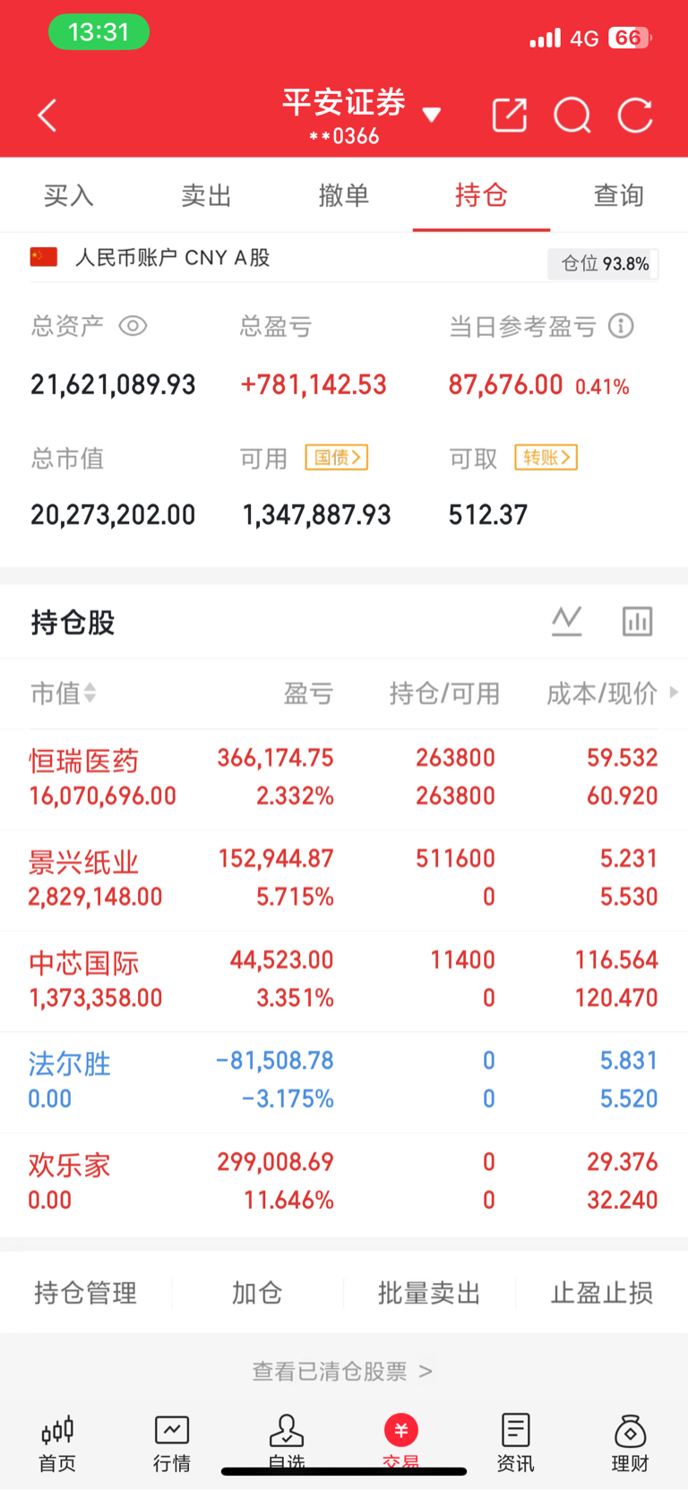688x1490 pixels.
Task: Switch to the 撤单 tab
Action: 344,195
